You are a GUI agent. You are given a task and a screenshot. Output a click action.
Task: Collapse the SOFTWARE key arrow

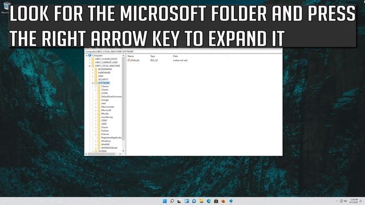click(92, 83)
